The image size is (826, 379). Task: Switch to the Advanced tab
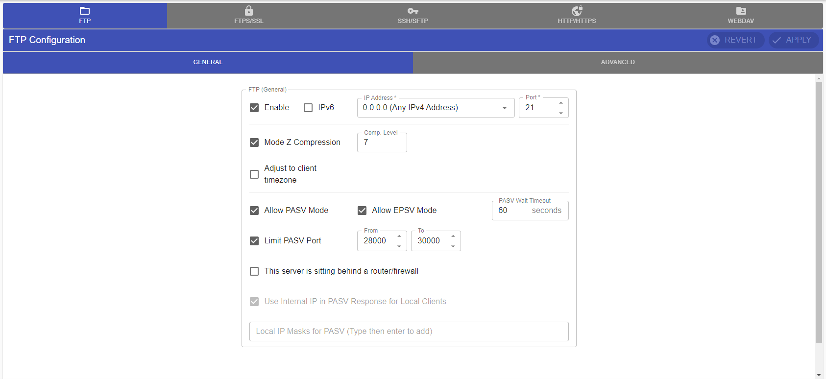(618, 62)
